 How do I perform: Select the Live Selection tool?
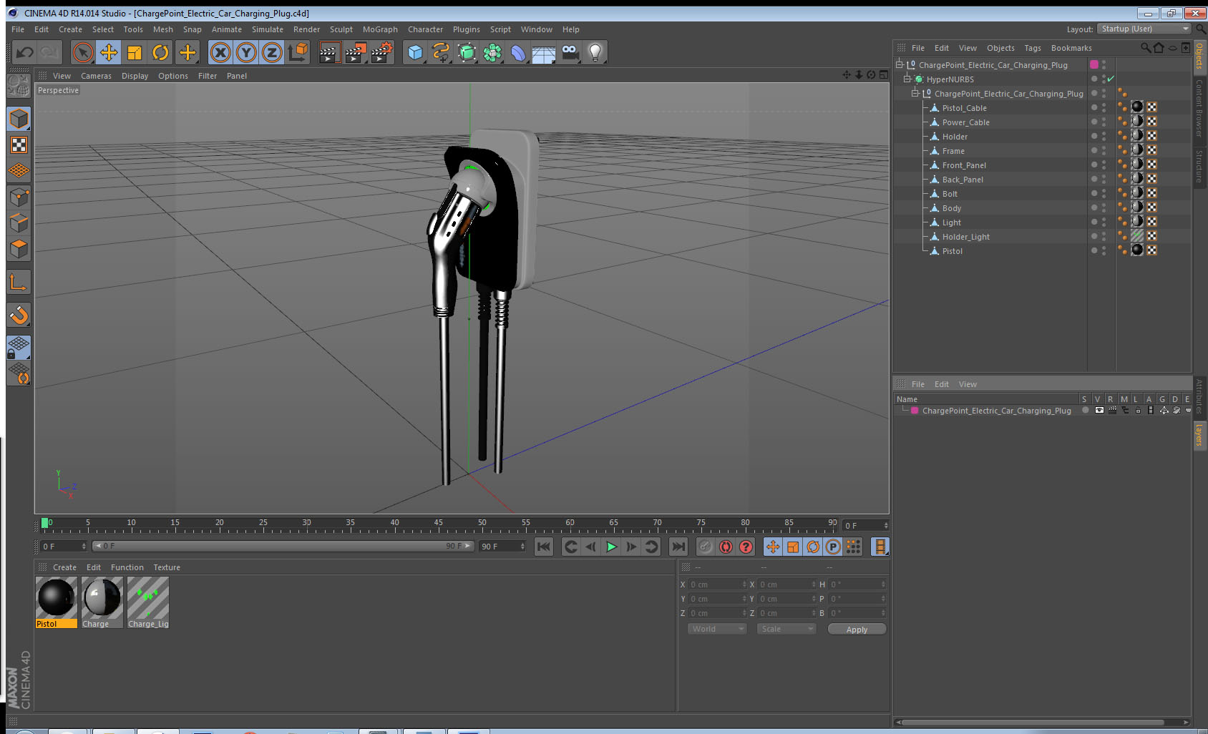click(x=83, y=52)
